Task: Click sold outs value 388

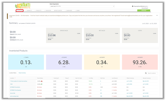Action: point(101,96)
